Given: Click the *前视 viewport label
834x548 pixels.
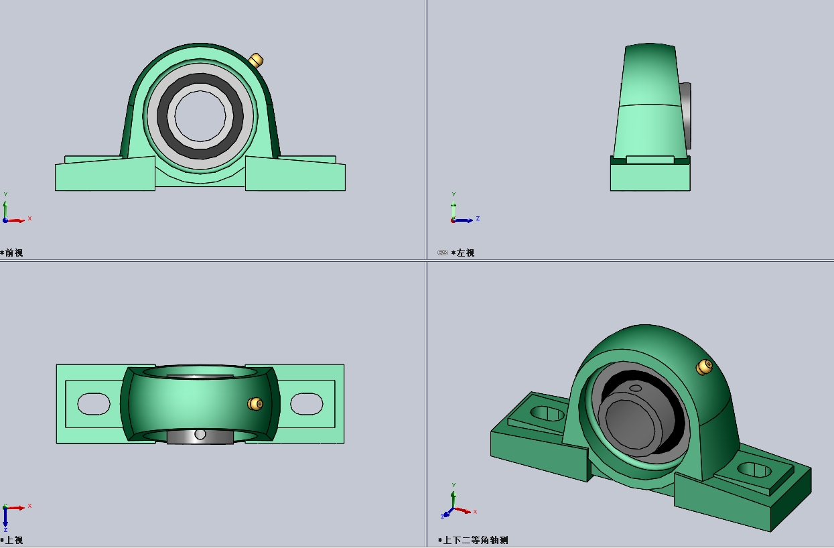Looking at the screenshot, I should tap(12, 253).
